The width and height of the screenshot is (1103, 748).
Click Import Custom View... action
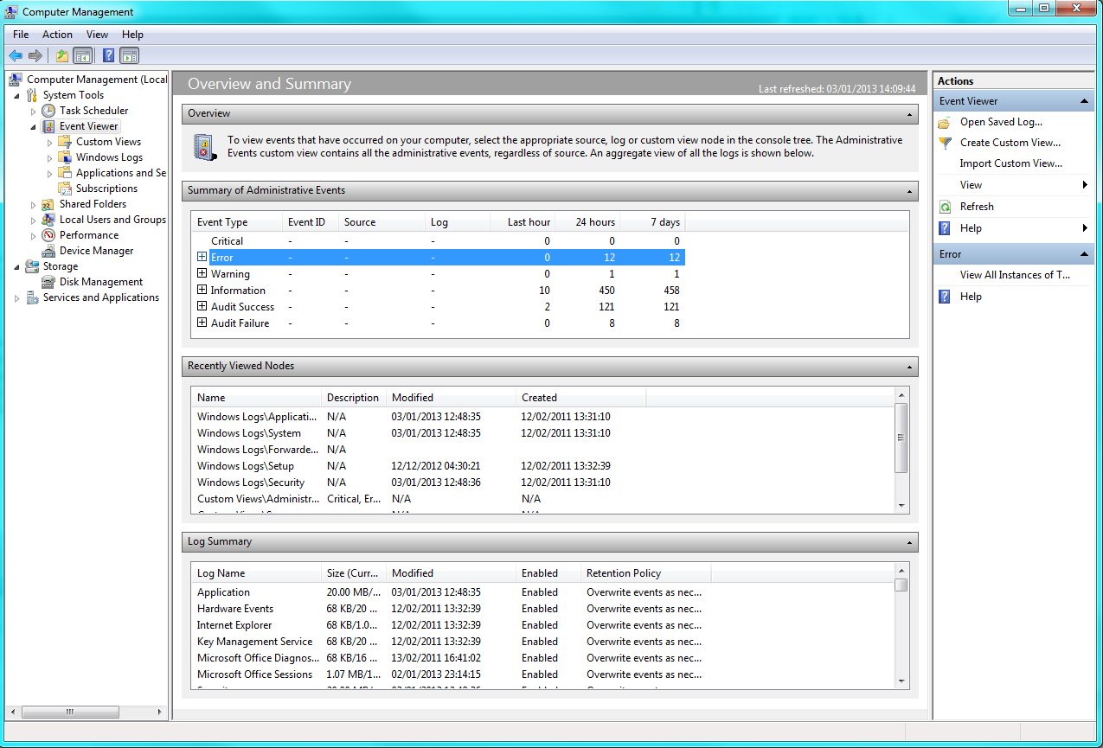1011,163
